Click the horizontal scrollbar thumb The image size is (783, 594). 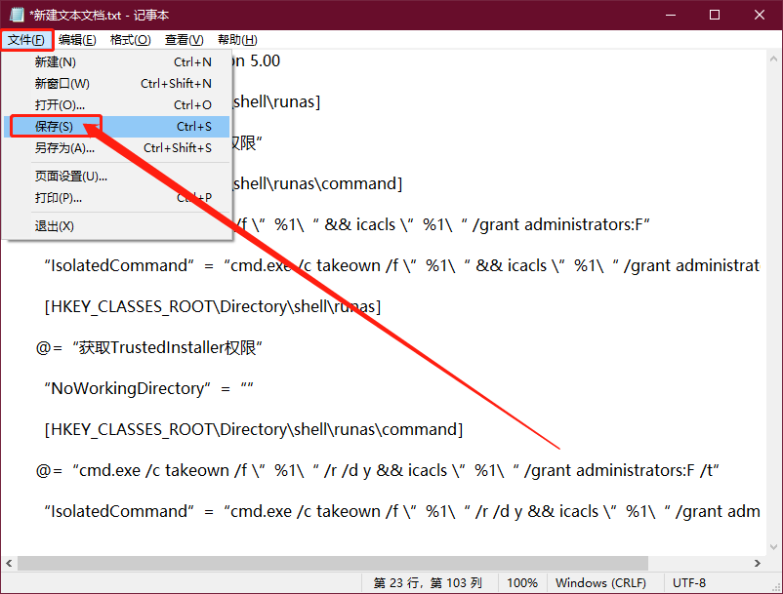tap(332, 564)
